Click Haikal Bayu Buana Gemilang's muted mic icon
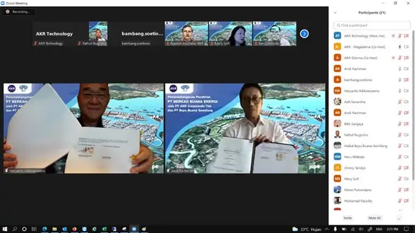This screenshot has width=415, height=233. pos(399,146)
